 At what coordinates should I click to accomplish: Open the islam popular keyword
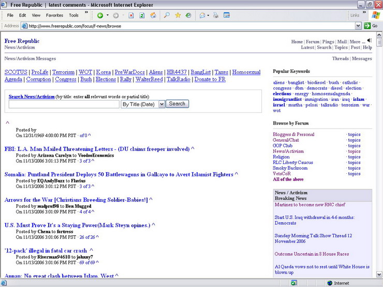click(359, 99)
